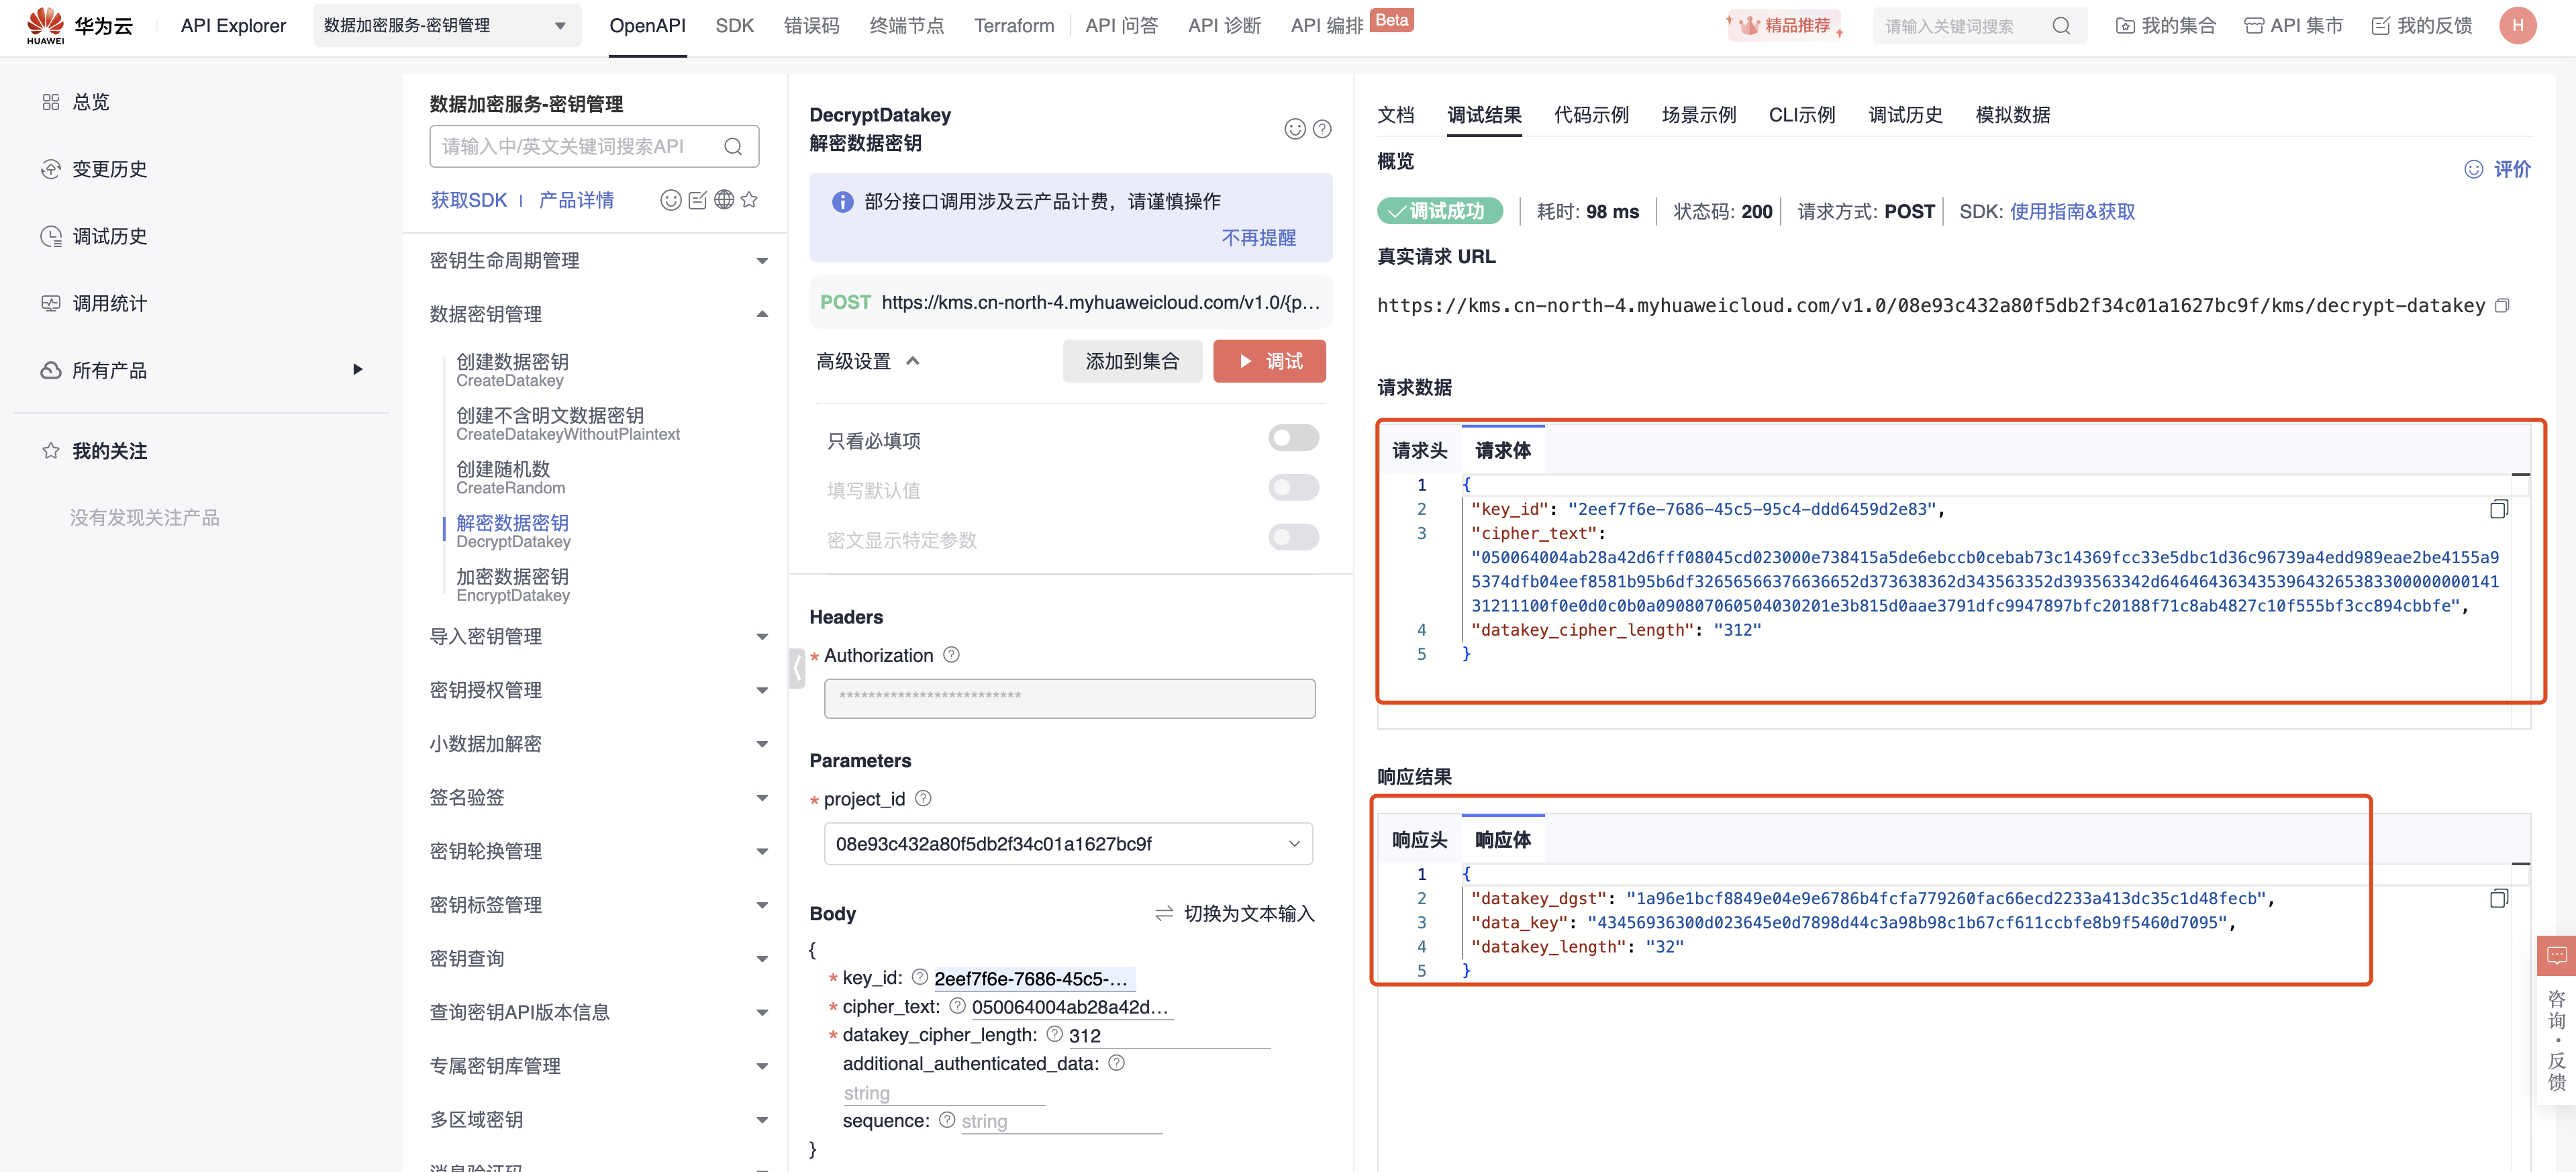The width and height of the screenshot is (2576, 1172).
Task: Click 添加到集合 button
Action: pyautogui.click(x=1132, y=361)
